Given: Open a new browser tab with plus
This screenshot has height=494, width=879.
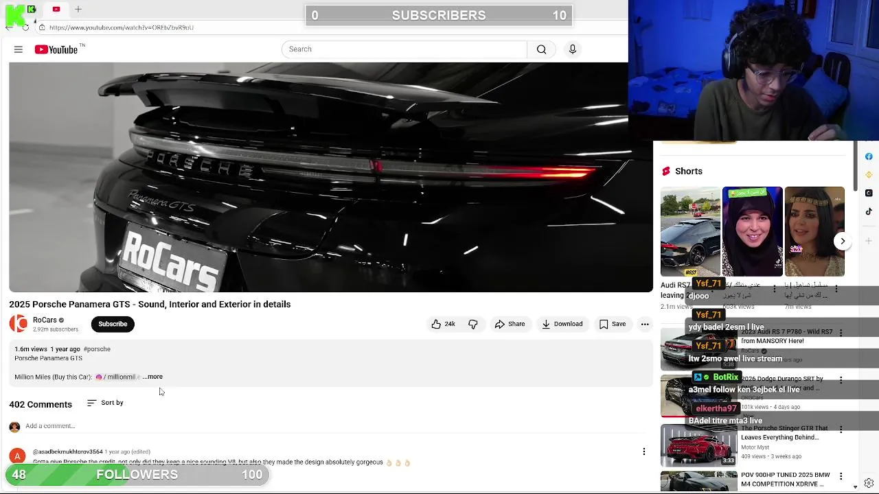Looking at the screenshot, I should [78, 9].
